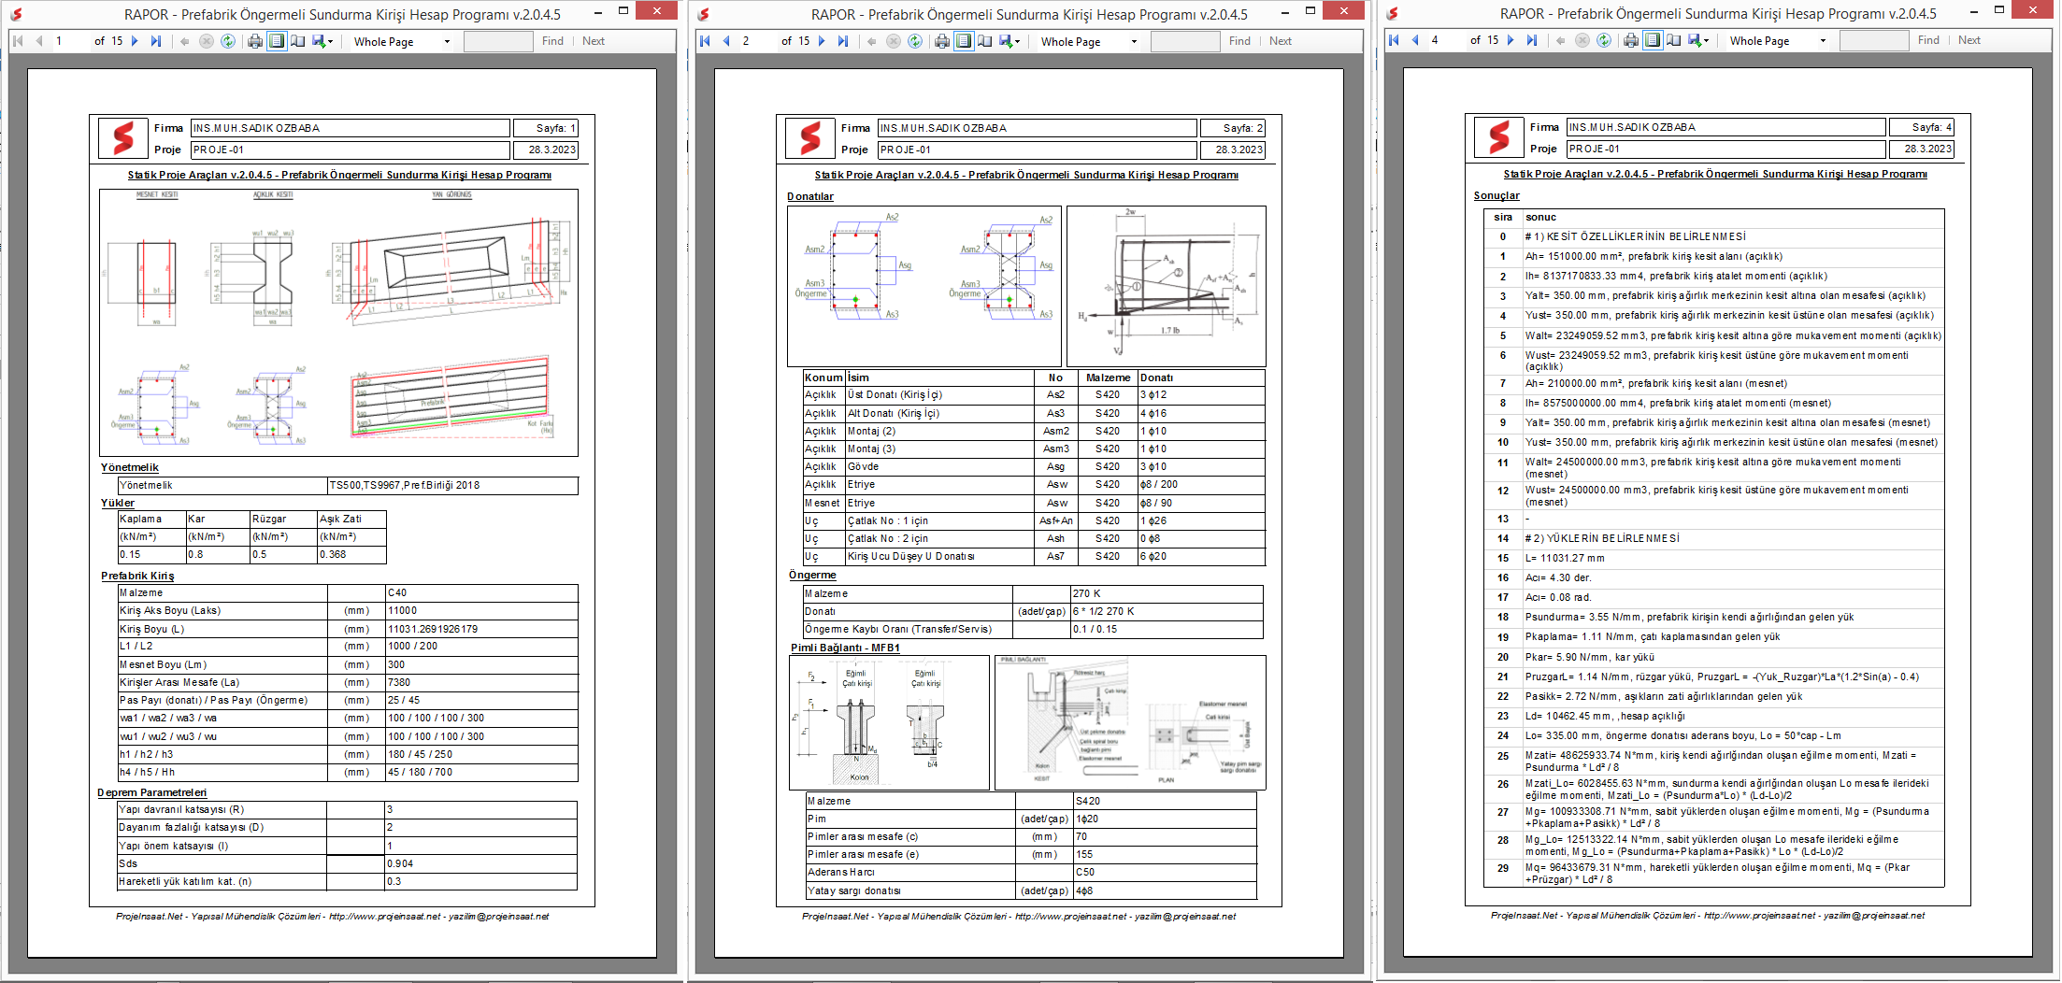Click the find text field in page 2 window

[x=1185, y=41]
